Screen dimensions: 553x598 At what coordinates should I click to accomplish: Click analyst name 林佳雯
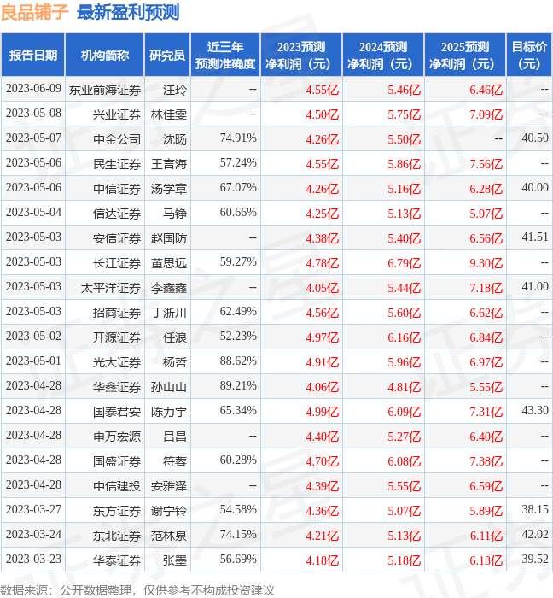[169, 114]
